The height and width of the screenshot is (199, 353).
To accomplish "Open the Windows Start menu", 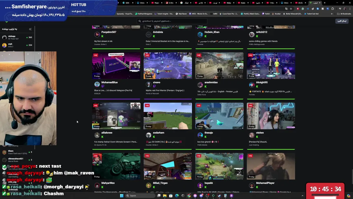I will [122, 196].
